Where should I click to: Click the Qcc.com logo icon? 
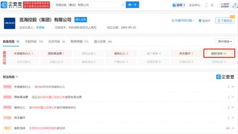(4, 5)
